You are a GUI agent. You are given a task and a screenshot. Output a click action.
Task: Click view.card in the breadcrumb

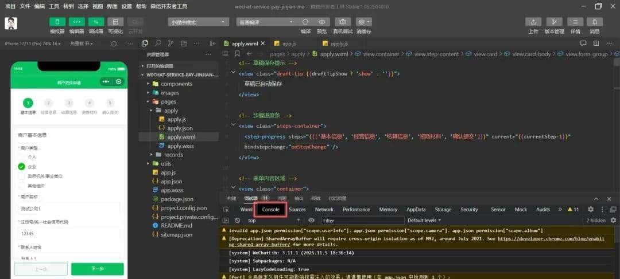coord(485,54)
